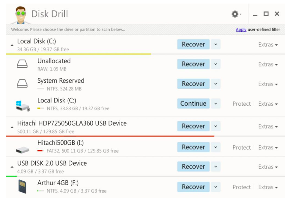
Task: Open Extras menu for Unallocated
Action: pos(268,64)
